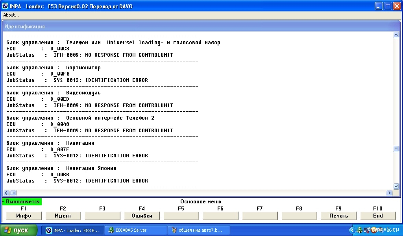Viewport: 403px width, 236px height.
Task: Open the Windows пуск start menu
Action: tap(19, 230)
